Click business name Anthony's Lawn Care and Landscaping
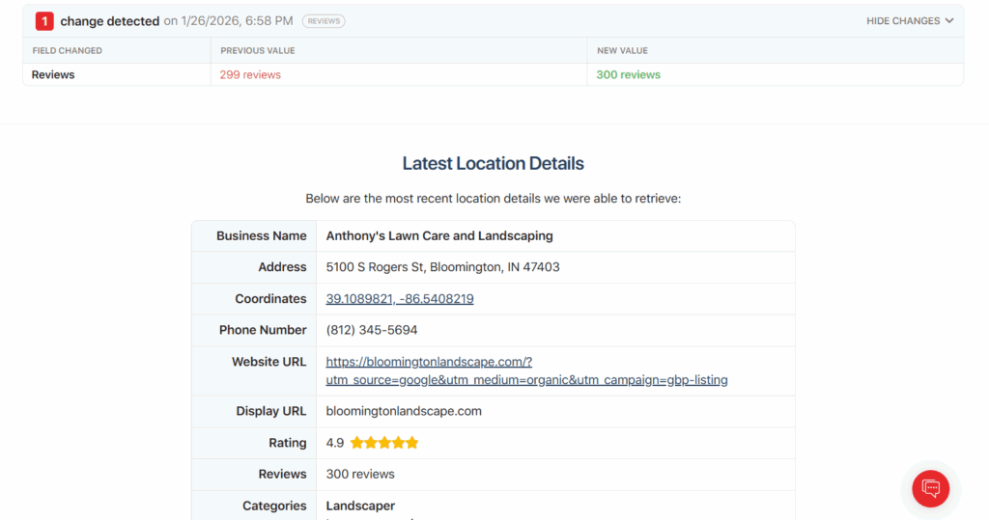Screen dimensions: 989x520 coord(439,236)
